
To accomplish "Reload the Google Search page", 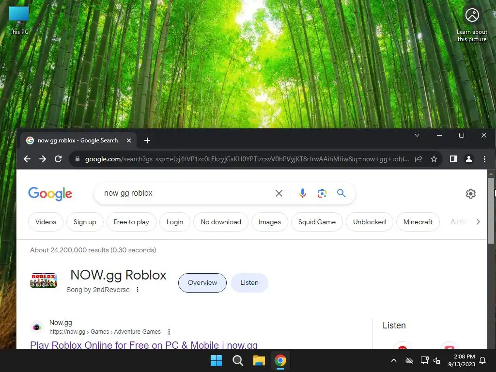I will tap(58, 159).
